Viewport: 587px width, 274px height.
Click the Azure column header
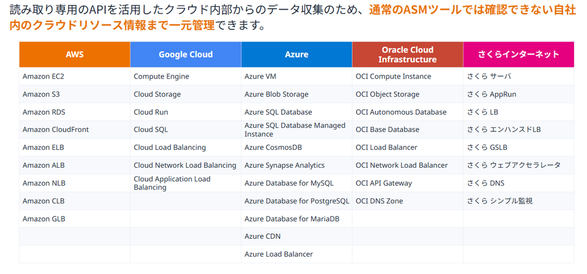297,54
